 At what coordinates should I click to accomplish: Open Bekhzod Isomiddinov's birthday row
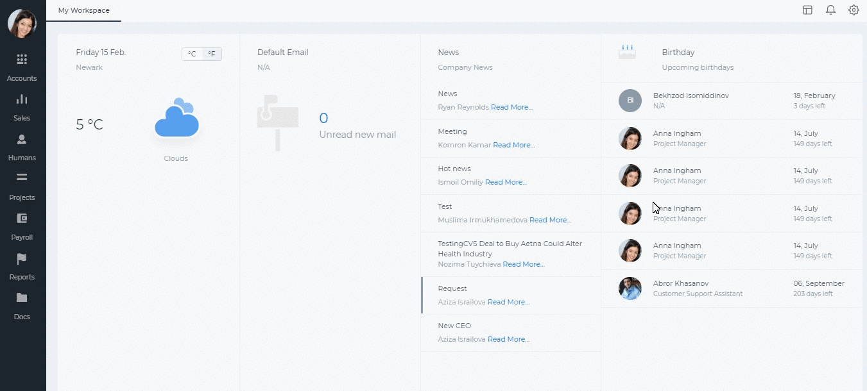pos(732,101)
